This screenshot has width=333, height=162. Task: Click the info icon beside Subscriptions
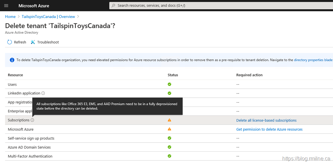coord(32,120)
